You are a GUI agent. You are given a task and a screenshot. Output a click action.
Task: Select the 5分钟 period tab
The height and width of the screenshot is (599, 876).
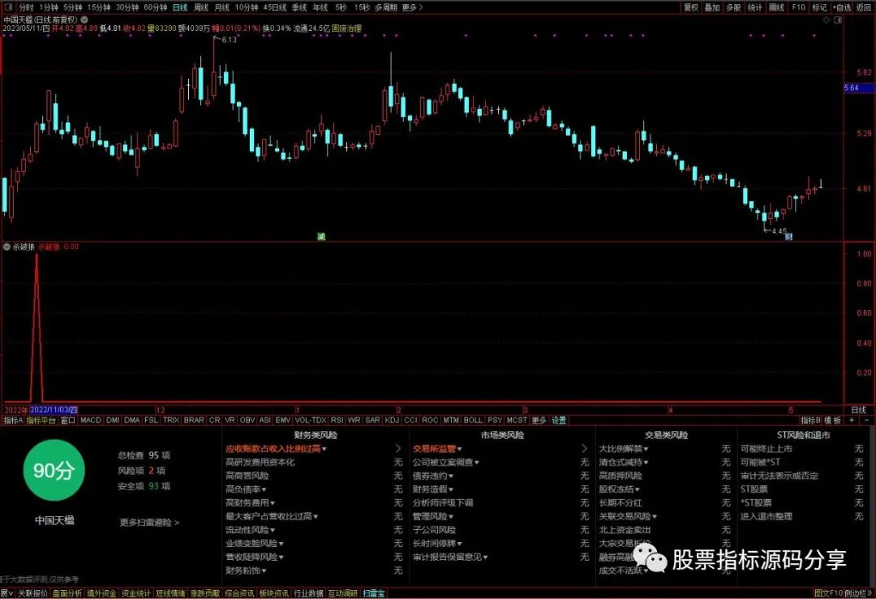point(73,7)
